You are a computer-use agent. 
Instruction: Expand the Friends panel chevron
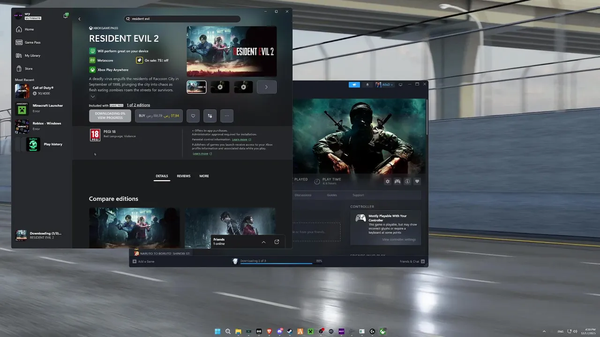pyautogui.click(x=263, y=242)
